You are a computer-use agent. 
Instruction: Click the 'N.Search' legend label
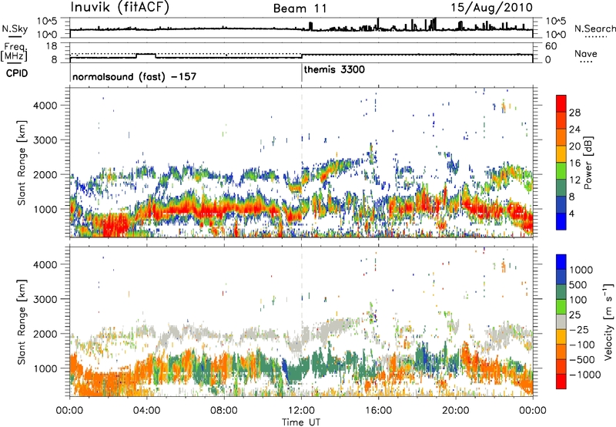tap(594, 29)
